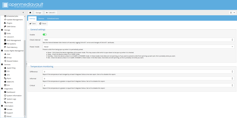Click the Critical temperature field
Viewport: 237px width, 118px height.
tap(137, 85)
